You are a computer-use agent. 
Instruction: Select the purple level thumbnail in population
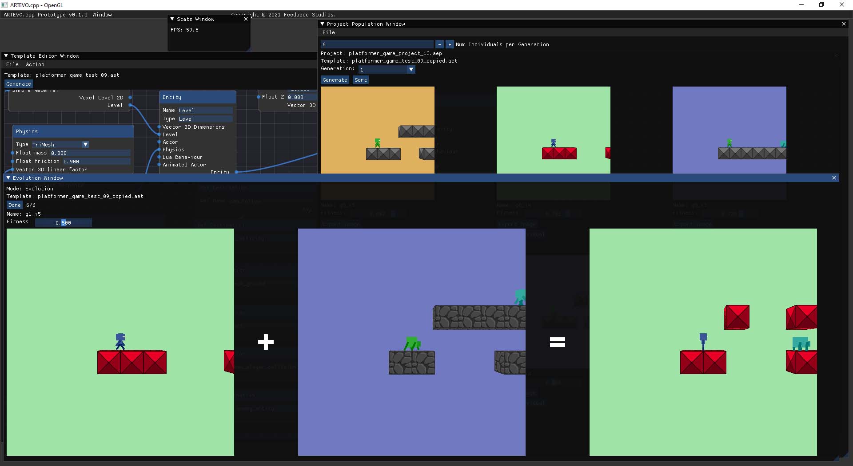(729, 130)
